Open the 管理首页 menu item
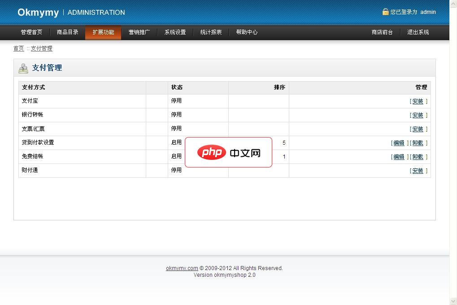 (31, 32)
